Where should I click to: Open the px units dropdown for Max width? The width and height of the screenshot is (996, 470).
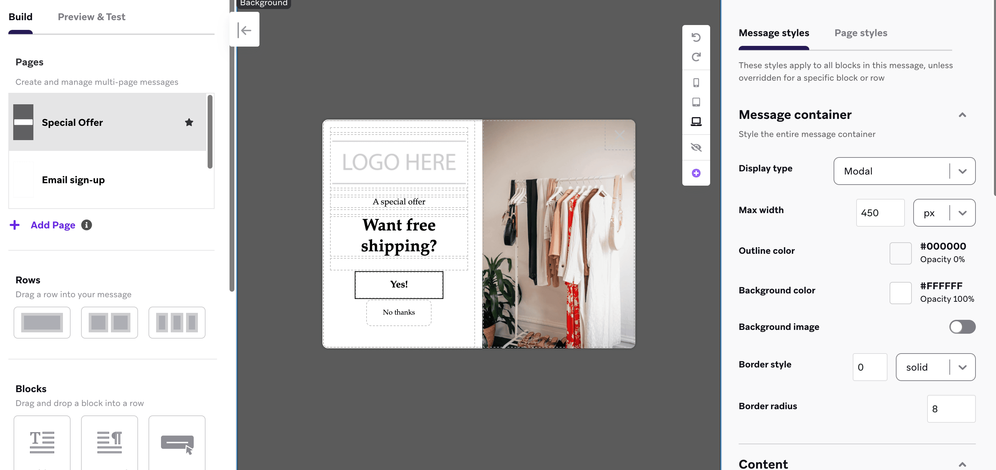tap(945, 213)
